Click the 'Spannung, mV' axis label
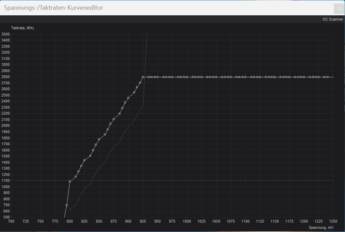Viewport: 345px width, 232px height. [321, 227]
